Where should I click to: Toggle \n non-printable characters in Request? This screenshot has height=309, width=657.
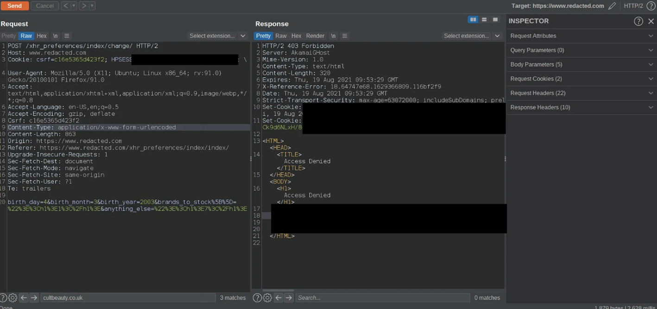[55, 36]
